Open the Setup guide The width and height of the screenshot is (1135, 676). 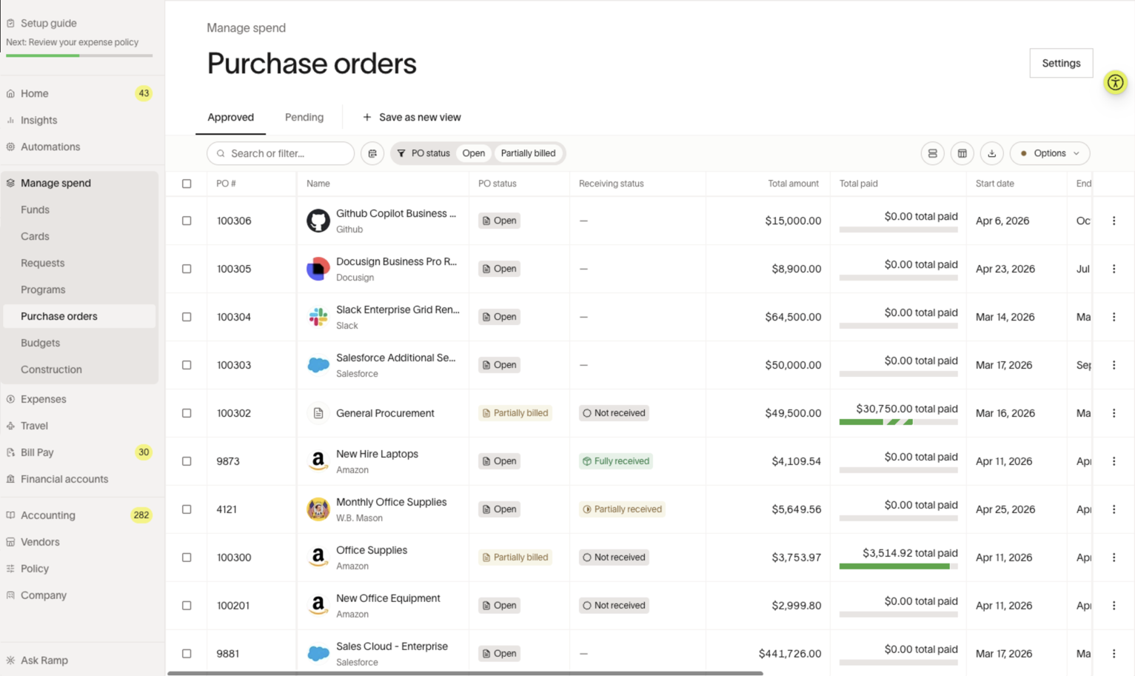pos(48,23)
